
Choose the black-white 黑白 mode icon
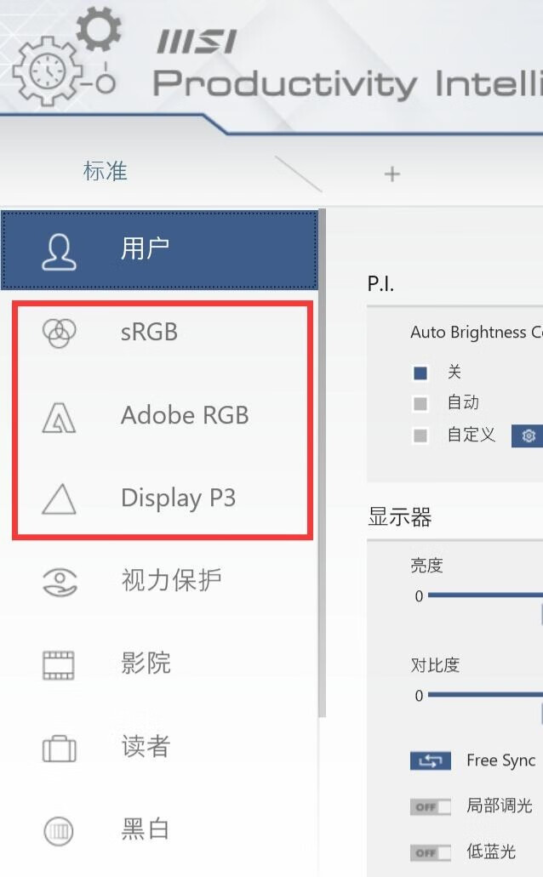coord(59,831)
